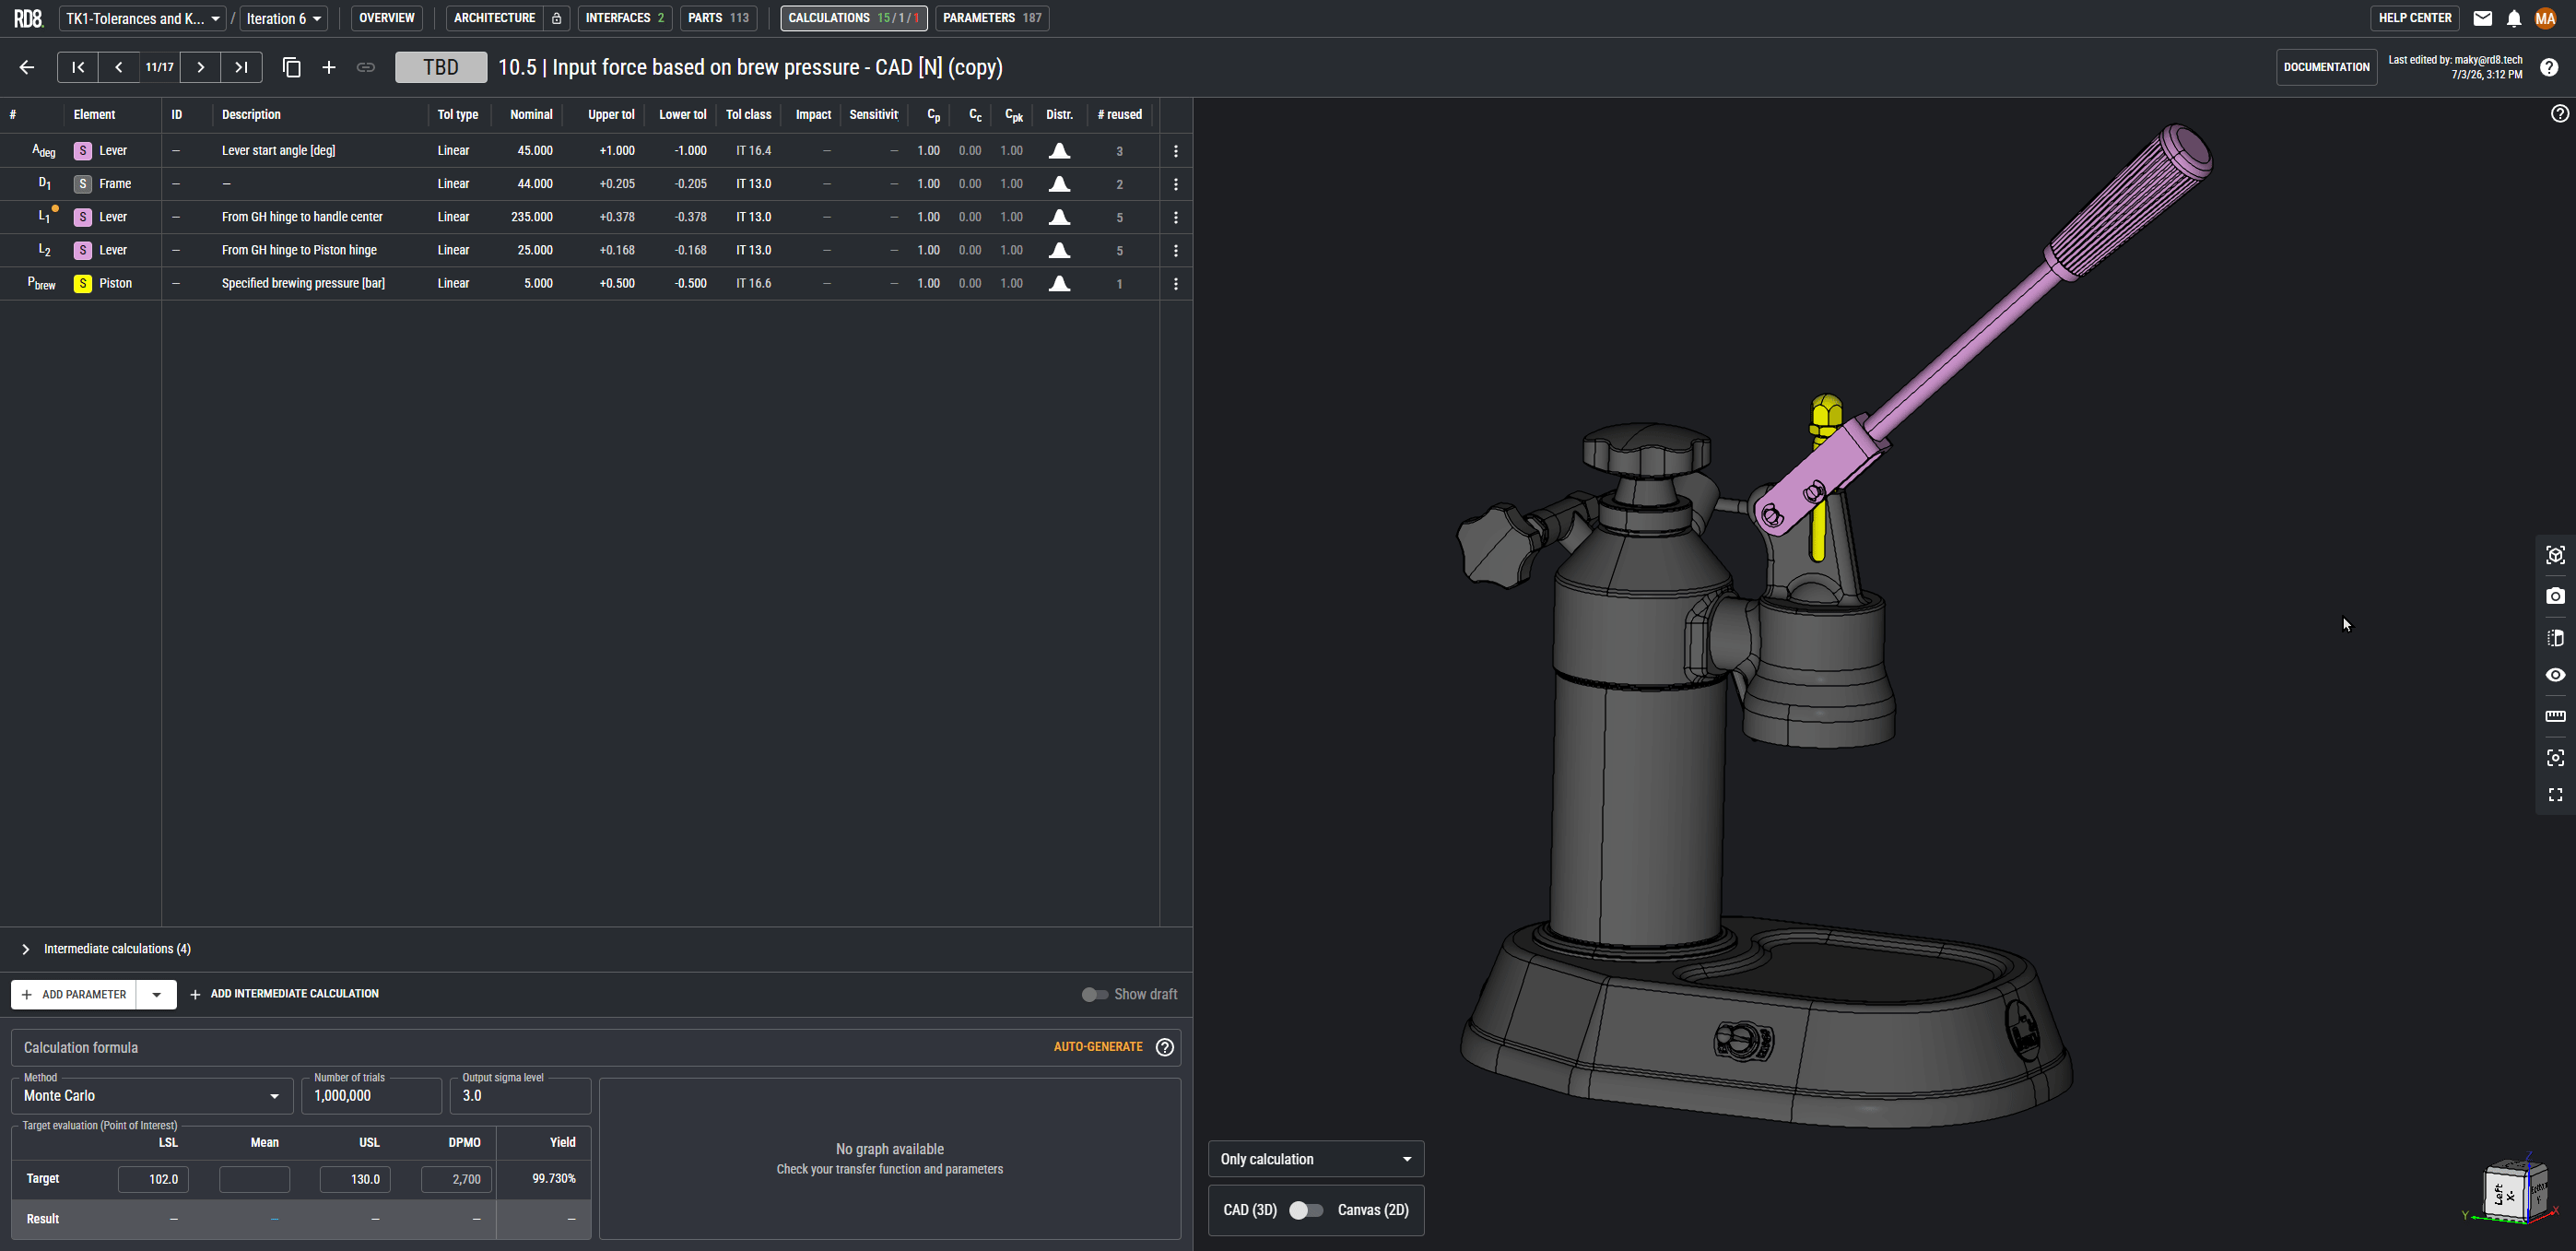Select the measure ruler tool

click(x=2555, y=716)
